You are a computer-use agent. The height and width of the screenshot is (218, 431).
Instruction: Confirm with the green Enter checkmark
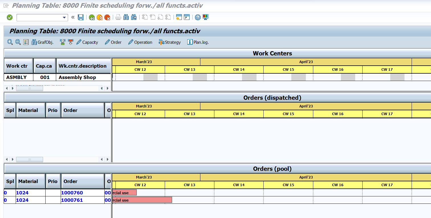(x=9, y=17)
